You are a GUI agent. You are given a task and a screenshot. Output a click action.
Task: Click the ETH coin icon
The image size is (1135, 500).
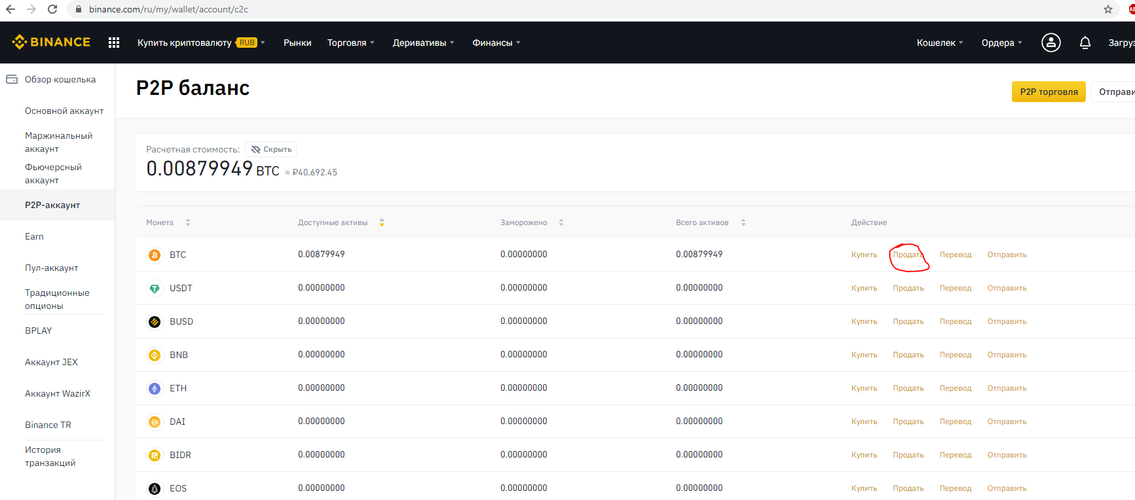pyautogui.click(x=155, y=389)
